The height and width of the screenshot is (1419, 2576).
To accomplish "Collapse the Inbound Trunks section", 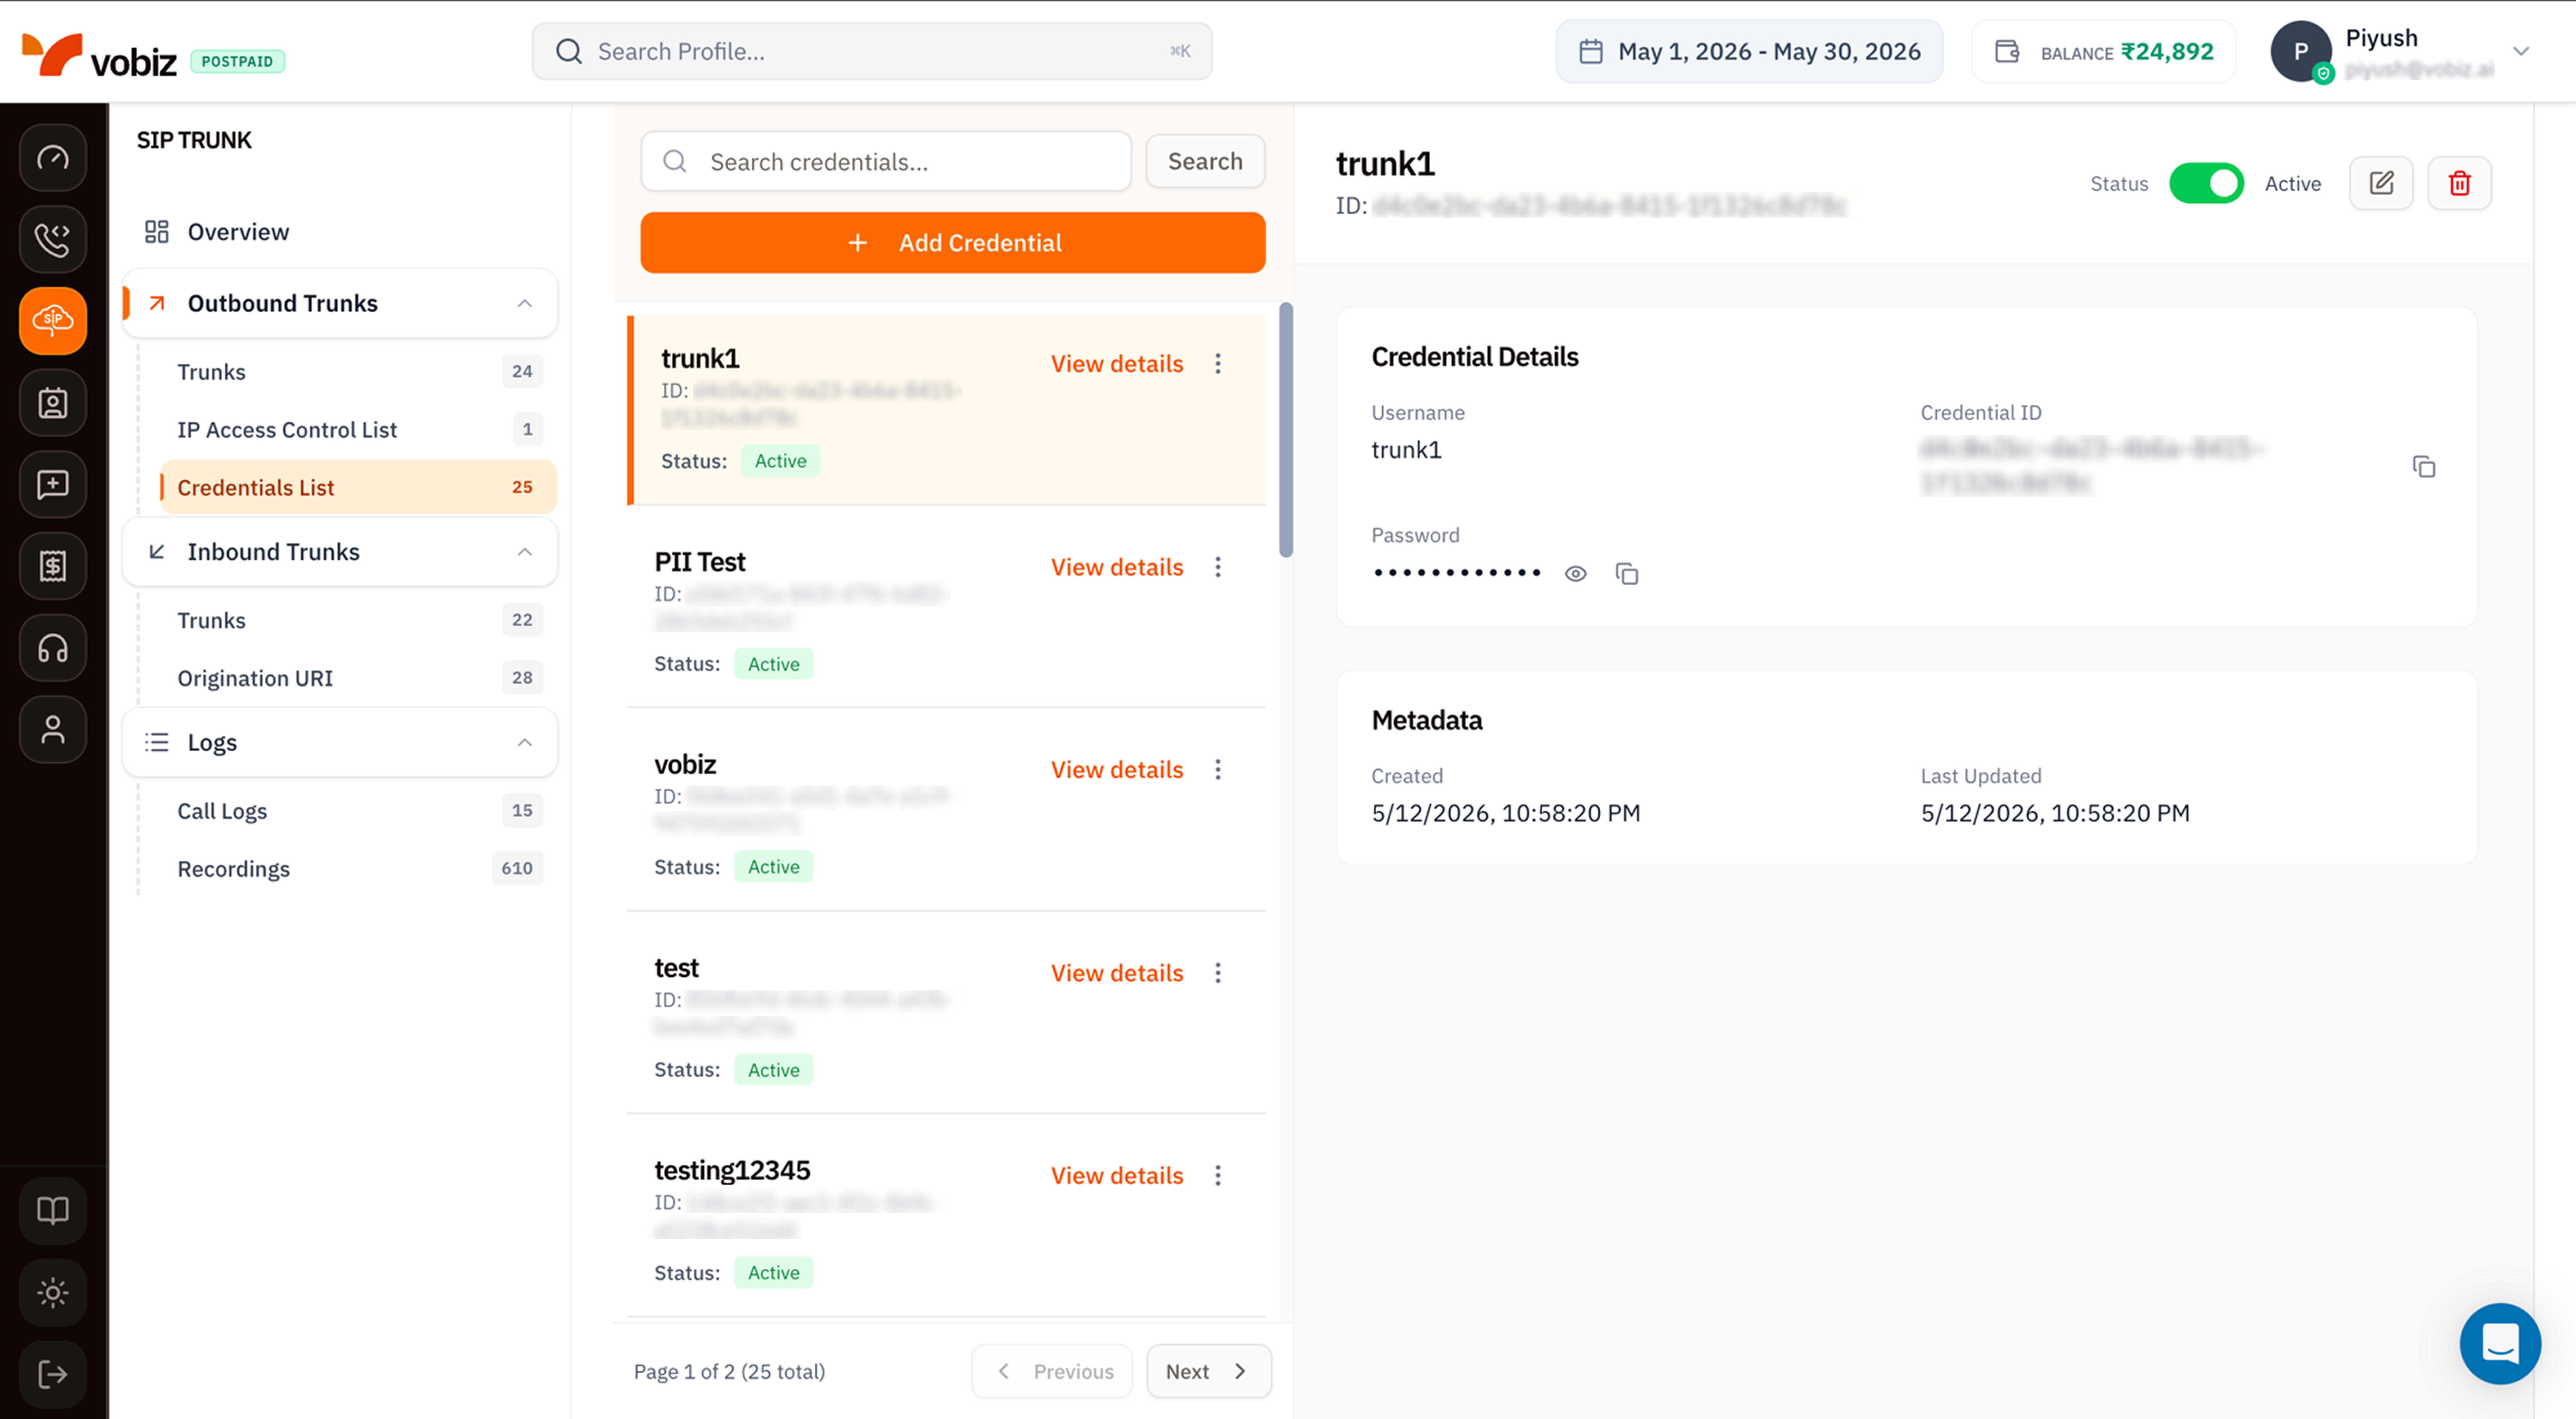I will [x=525, y=552].
